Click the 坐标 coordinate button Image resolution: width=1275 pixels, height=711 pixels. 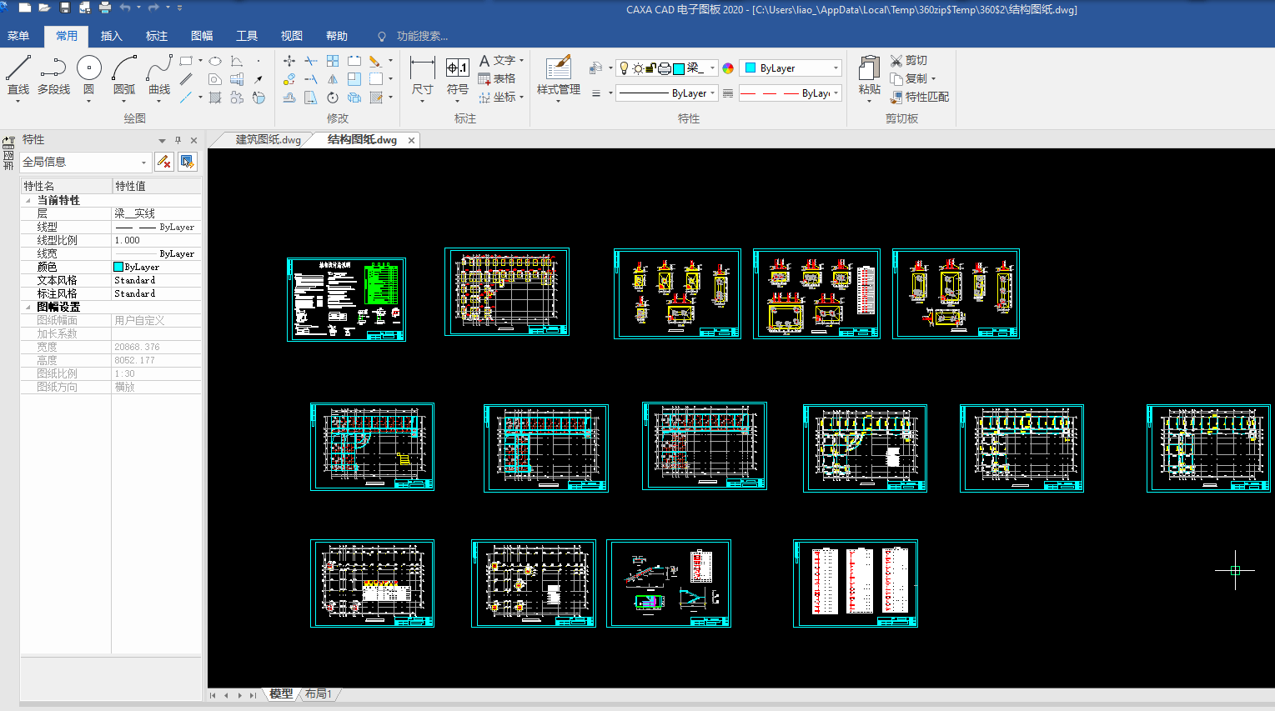[x=499, y=98]
